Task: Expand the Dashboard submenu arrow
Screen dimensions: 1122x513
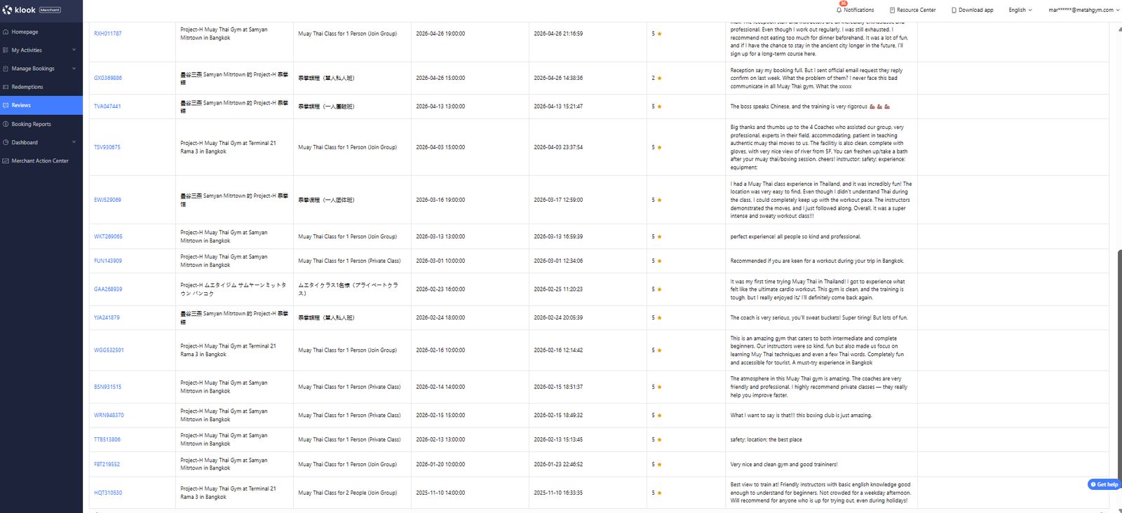Action: click(x=74, y=142)
